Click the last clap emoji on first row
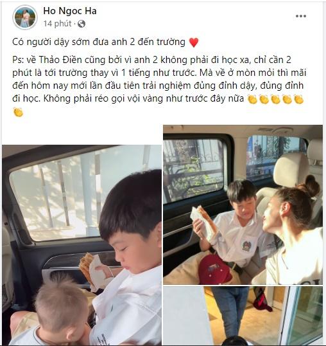The height and width of the screenshot is (346, 326). point(298,99)
